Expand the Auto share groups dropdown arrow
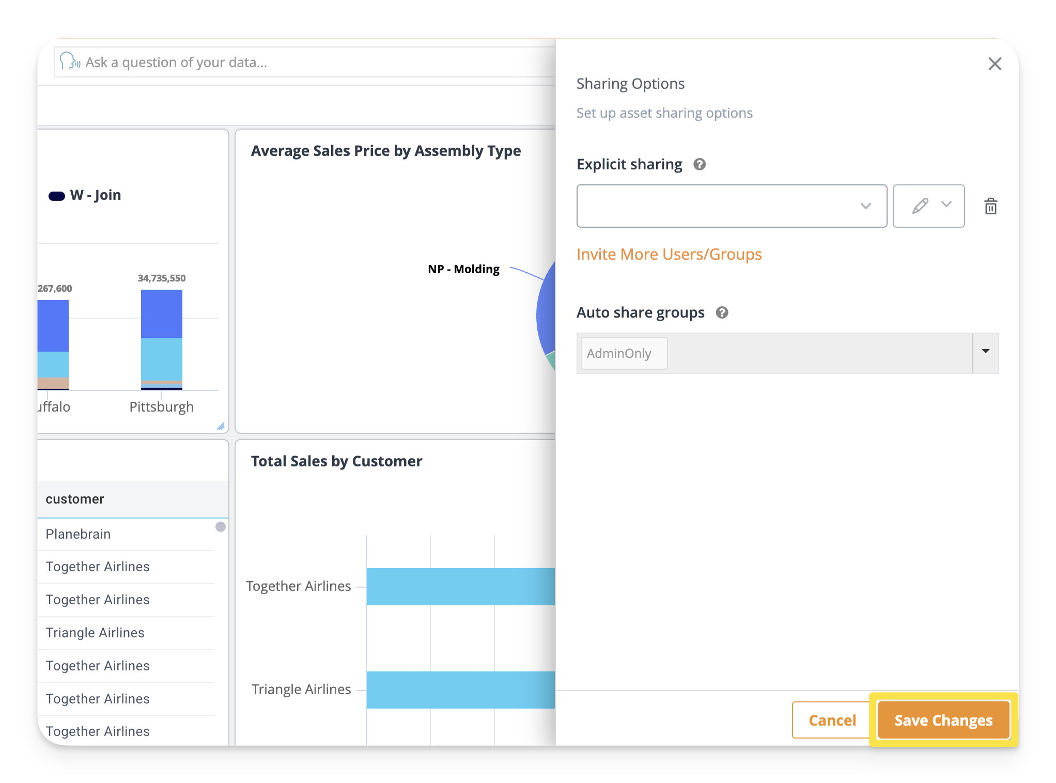Viewport: 1056px width, 783px height. tap(985, 352)
